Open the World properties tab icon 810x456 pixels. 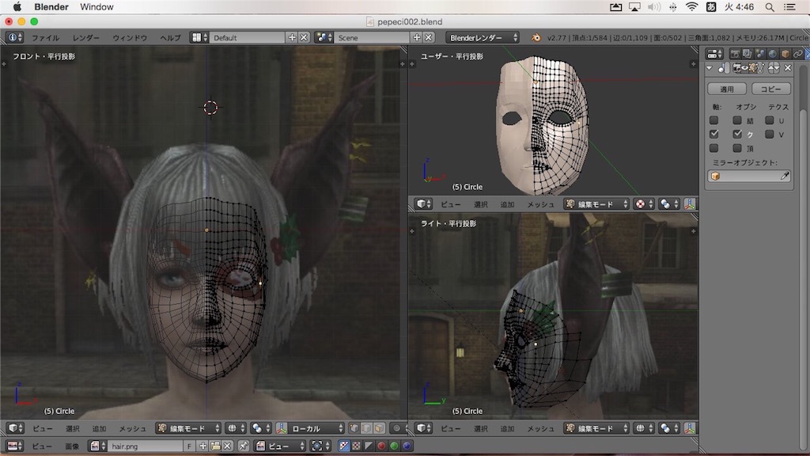[x=772, y=53]
